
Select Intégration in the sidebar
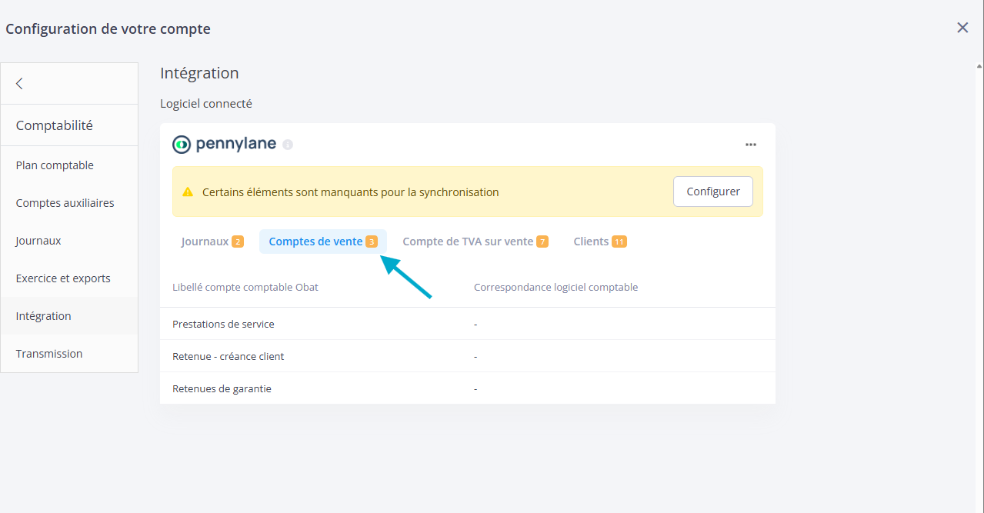(x=43, y=316)
